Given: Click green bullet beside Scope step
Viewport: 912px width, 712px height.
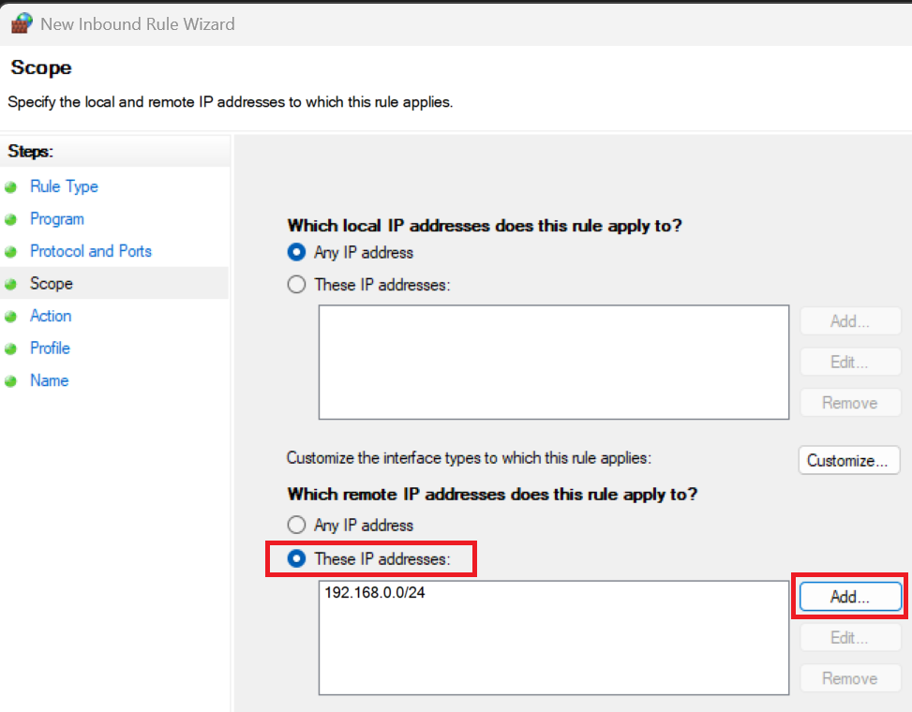Looking at the screenshot, I should point(11,284).
